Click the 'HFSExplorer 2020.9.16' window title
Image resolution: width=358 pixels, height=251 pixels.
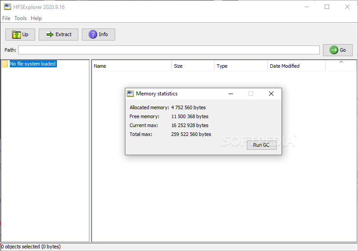click(39, 7)
